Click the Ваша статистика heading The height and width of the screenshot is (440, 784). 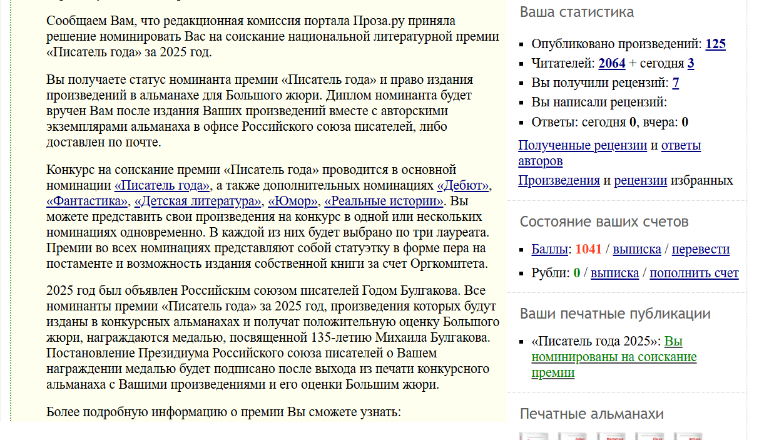576,12
